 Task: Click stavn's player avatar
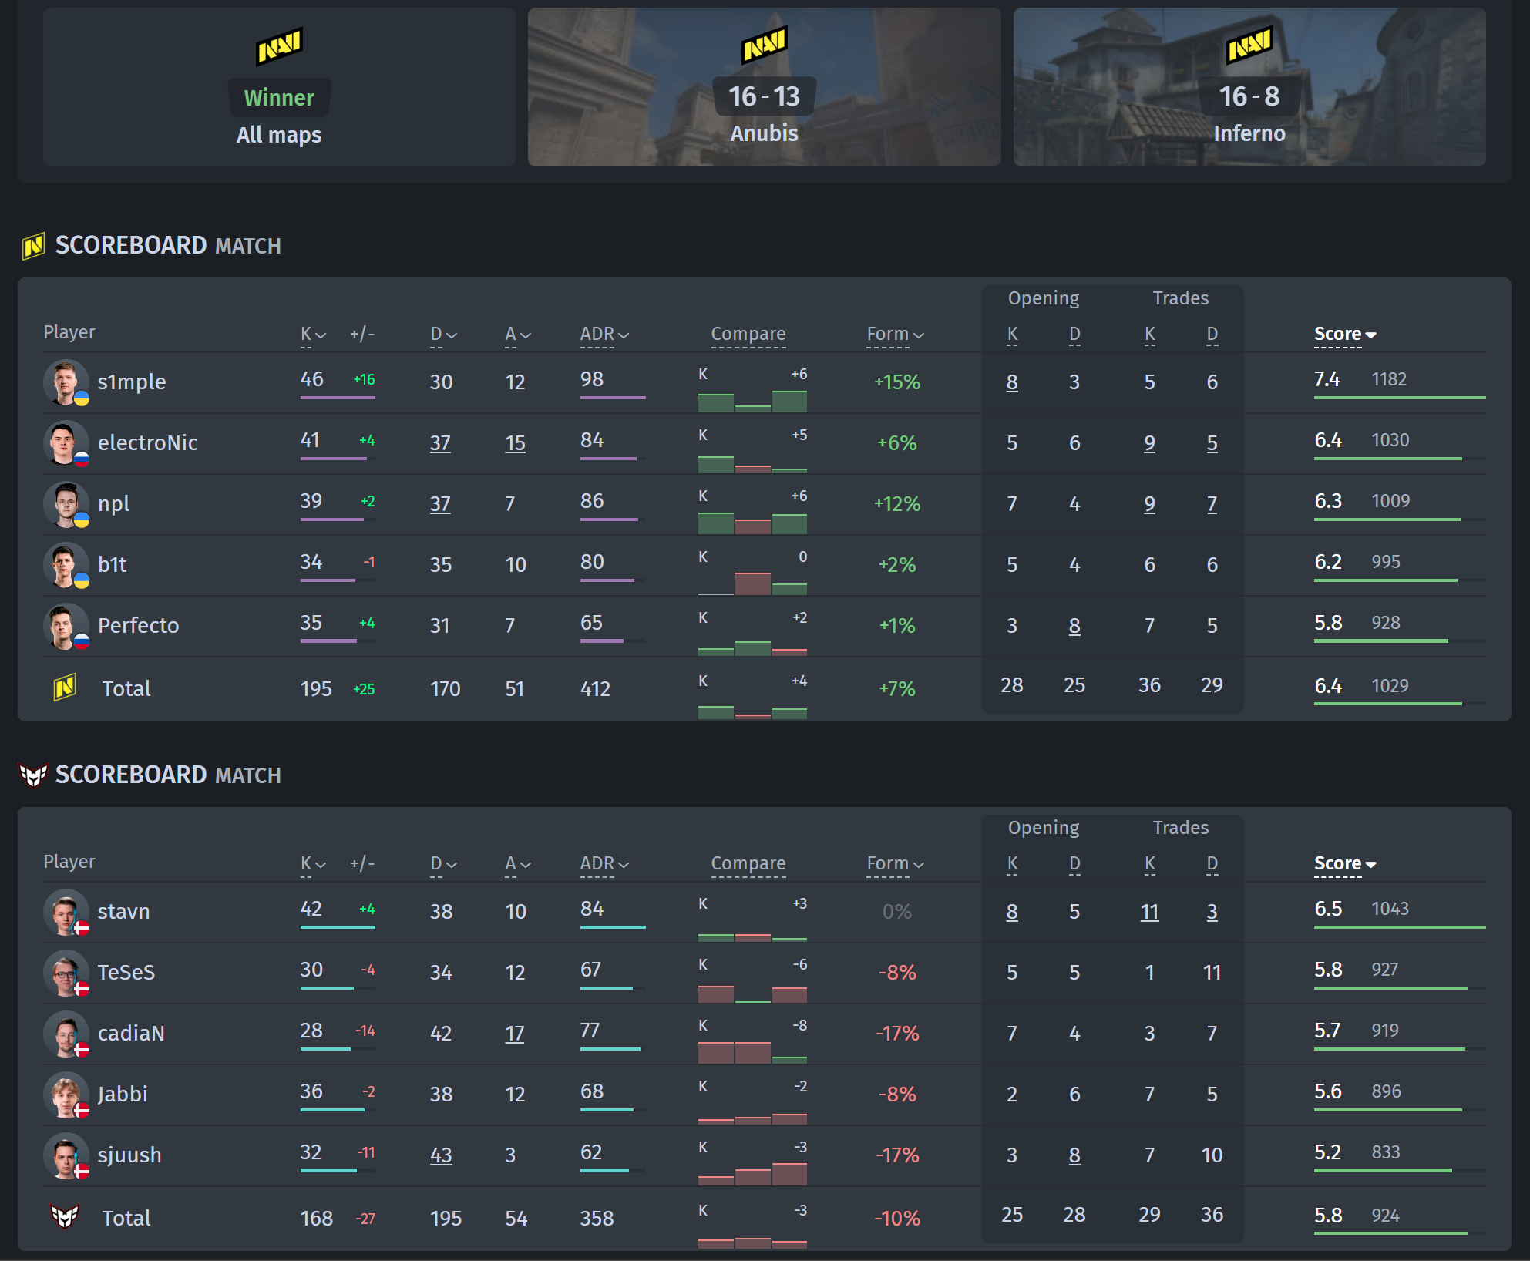pyautogui.click(x=66, y=911)
